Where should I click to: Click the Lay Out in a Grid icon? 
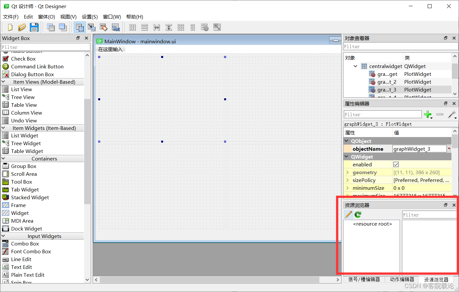pos(181,27)
